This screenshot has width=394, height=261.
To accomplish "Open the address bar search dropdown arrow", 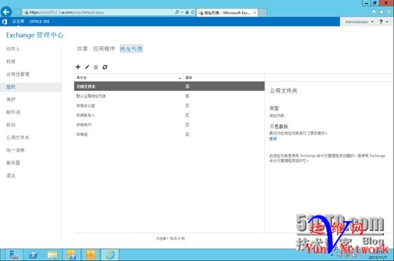I will 181,12.
